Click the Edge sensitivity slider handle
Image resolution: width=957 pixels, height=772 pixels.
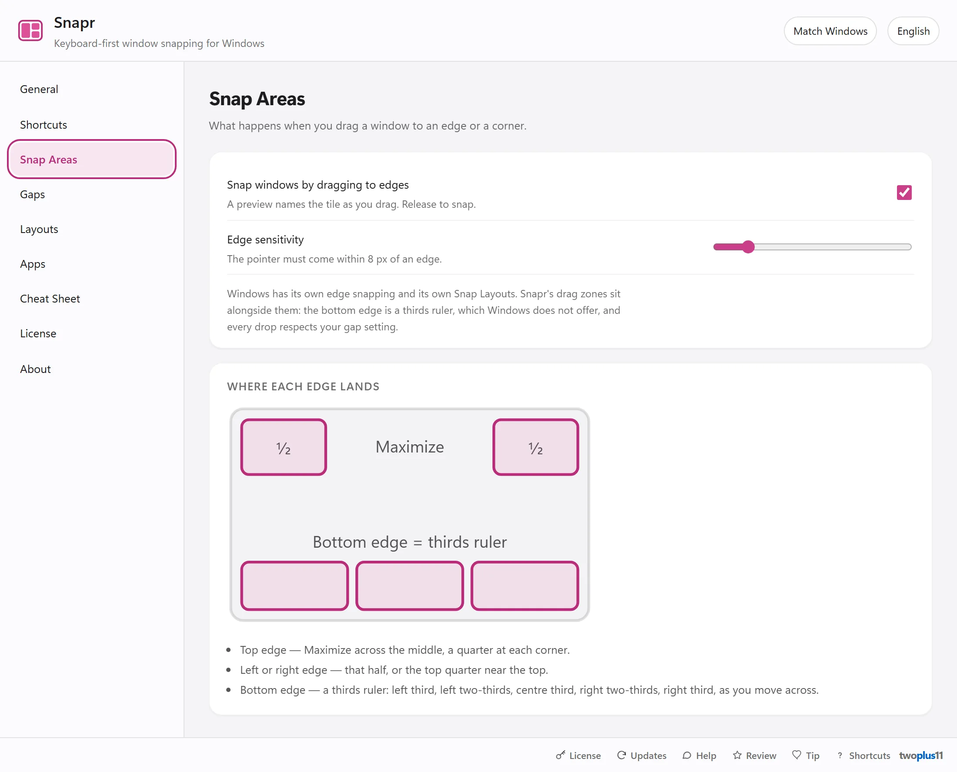(748, 247)
